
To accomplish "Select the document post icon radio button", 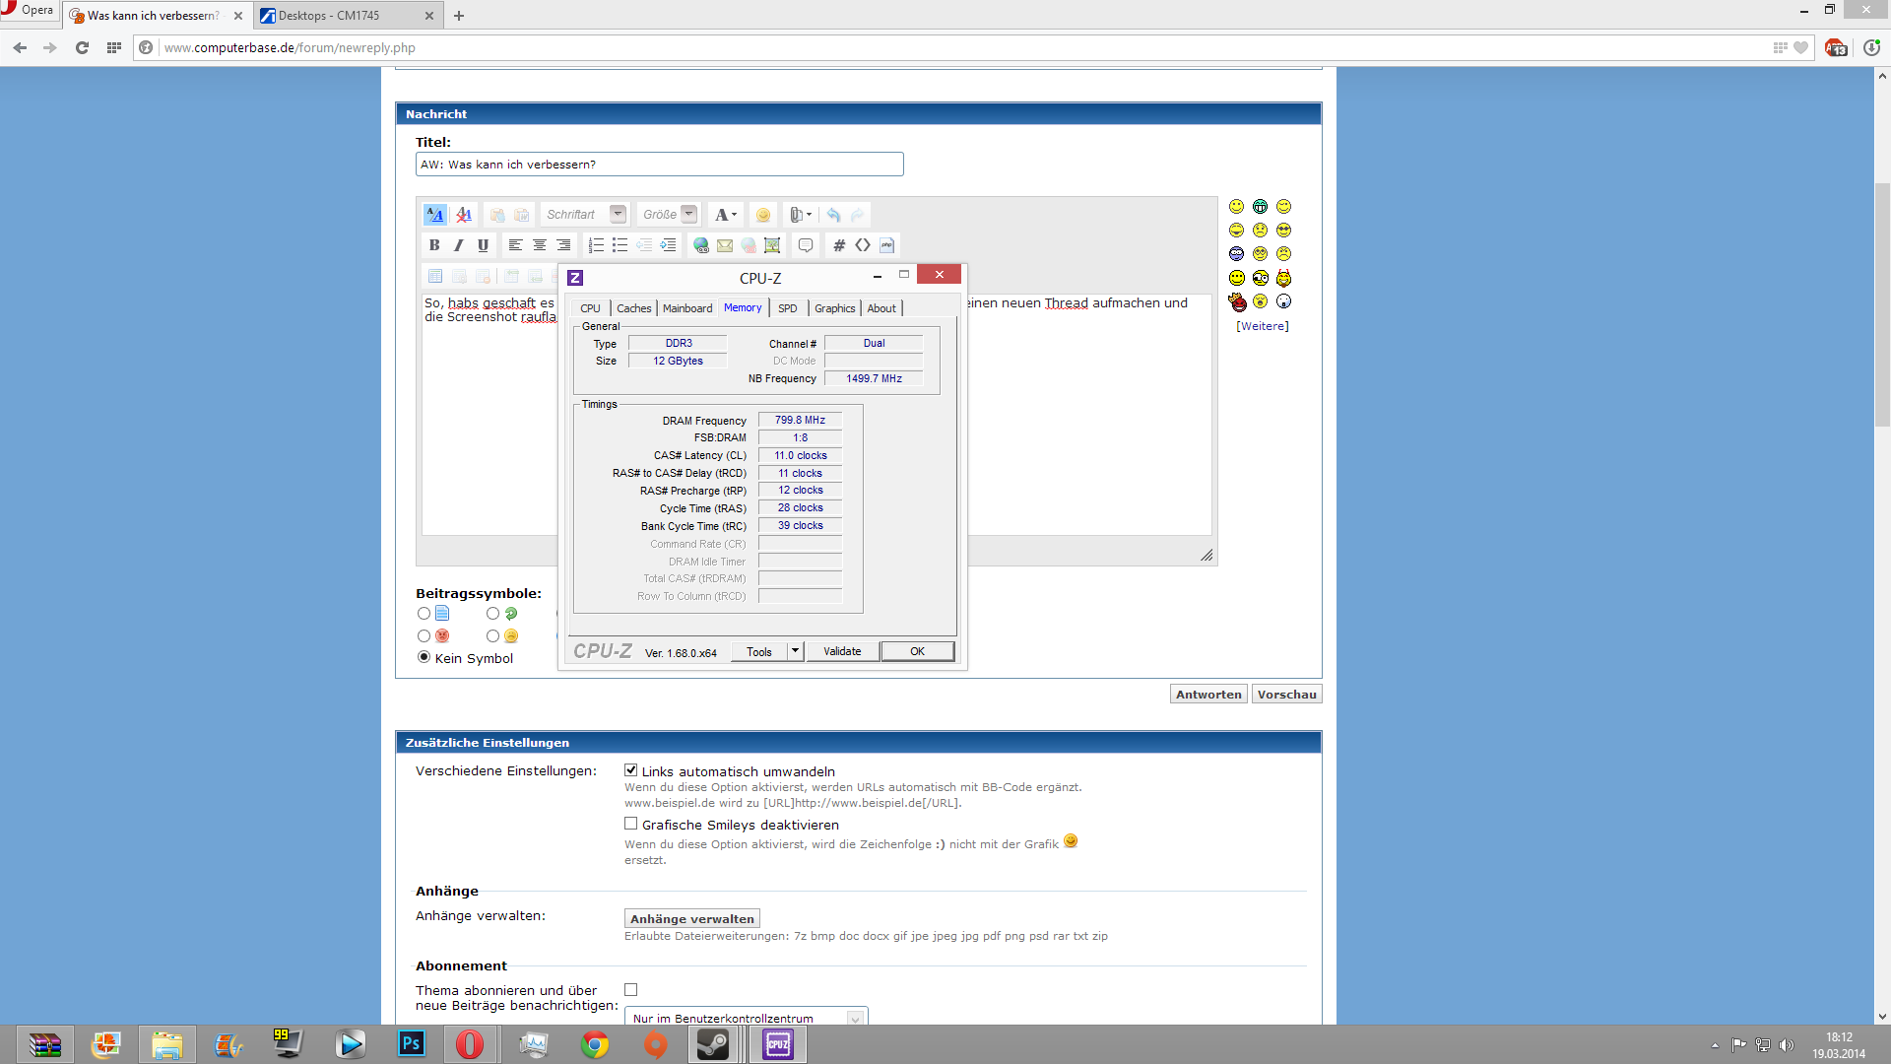I will point(424,613).
